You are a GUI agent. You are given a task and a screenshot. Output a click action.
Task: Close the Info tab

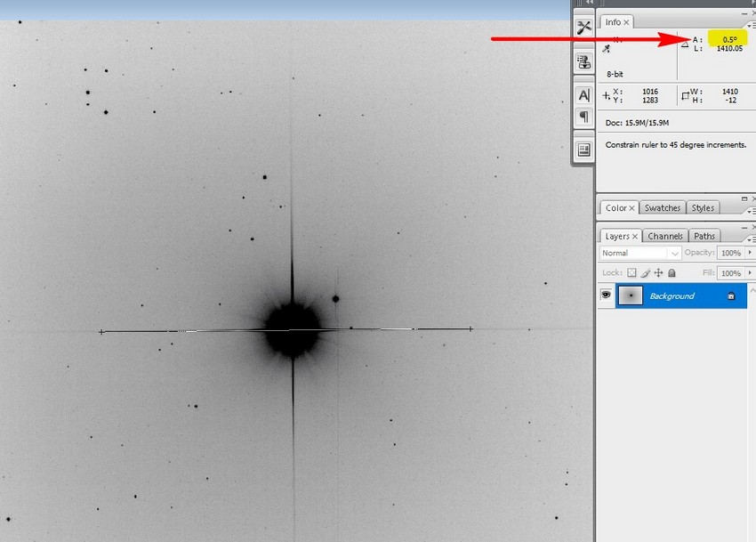(627, 22)
